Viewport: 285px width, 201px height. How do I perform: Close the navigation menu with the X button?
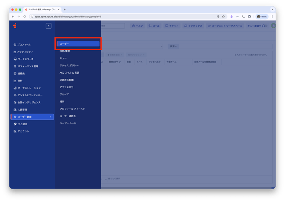pos(48,26)
